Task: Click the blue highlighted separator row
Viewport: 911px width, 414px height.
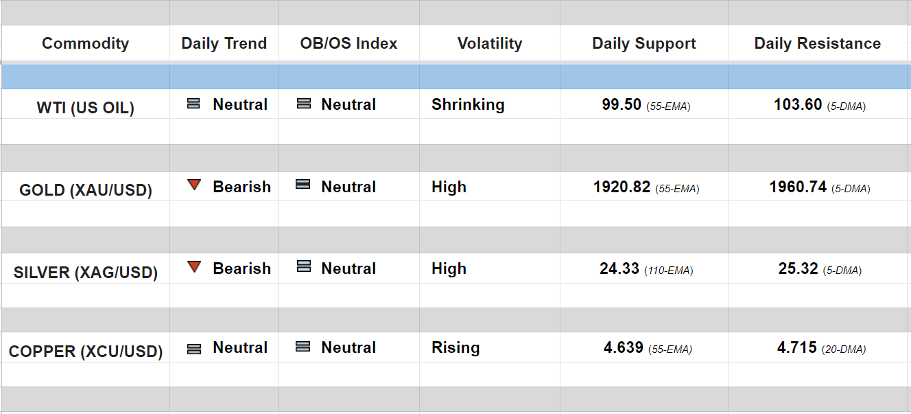Action: click(x=455, y=77)
